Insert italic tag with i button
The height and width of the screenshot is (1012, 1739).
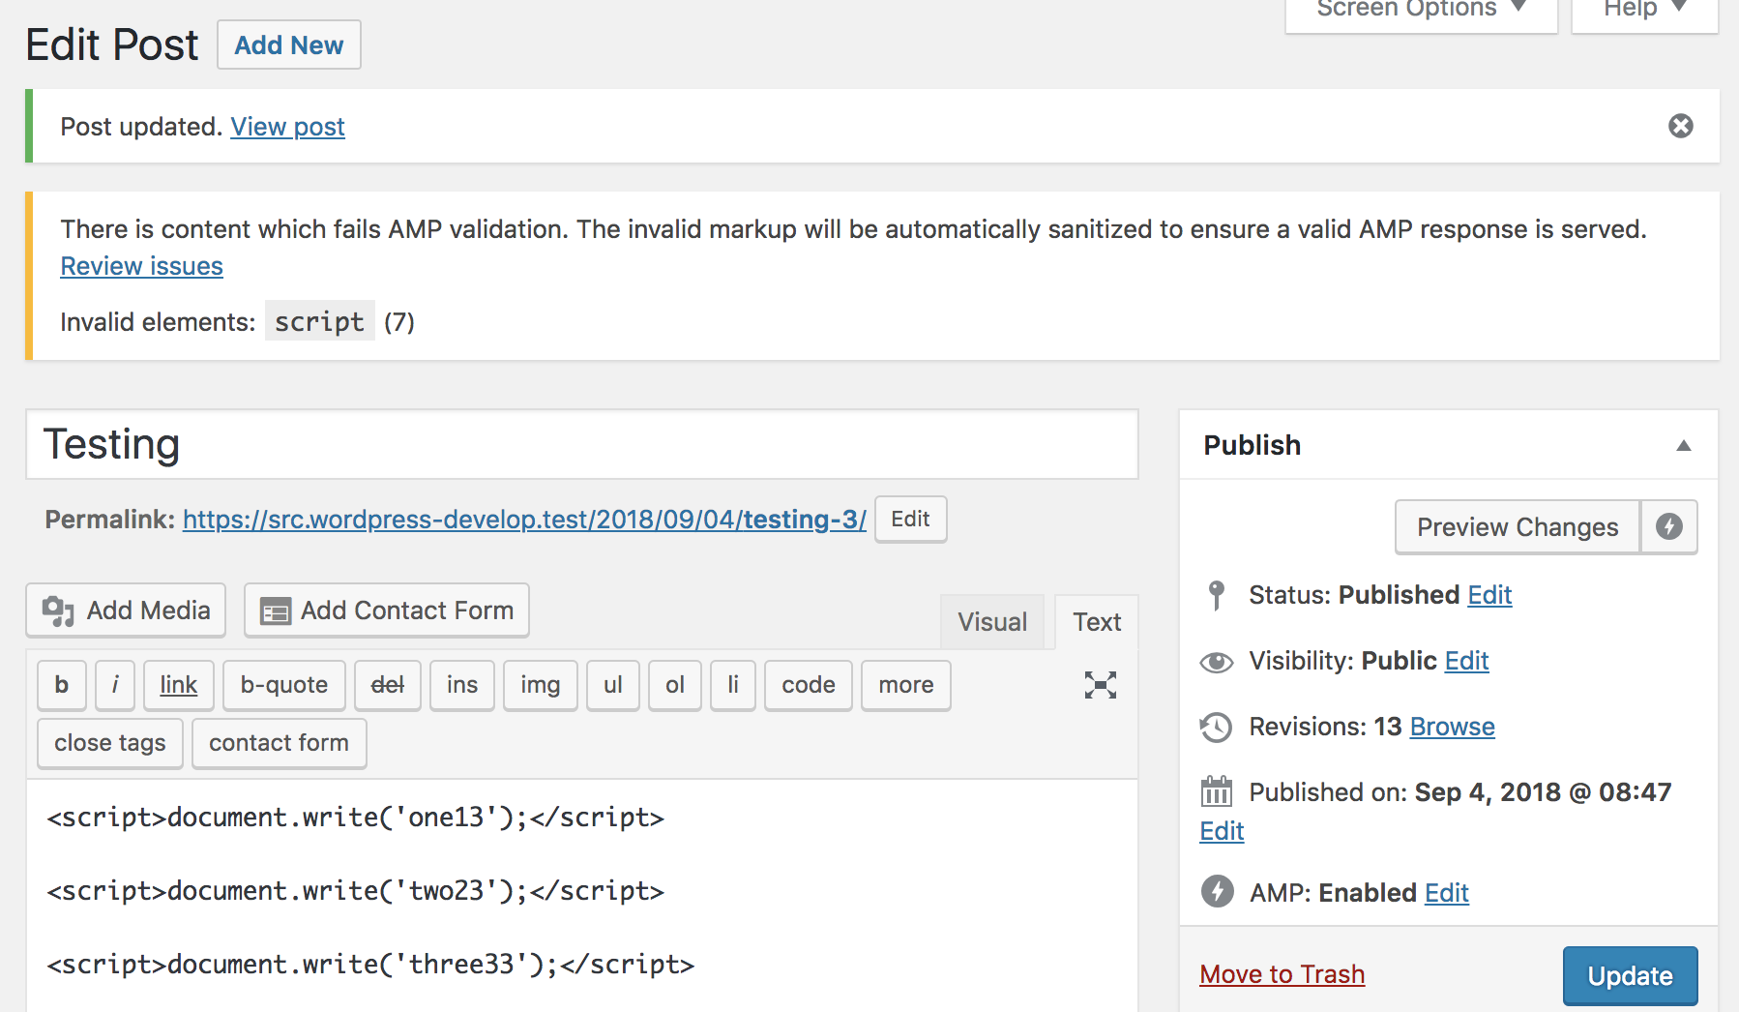[115, 685]
